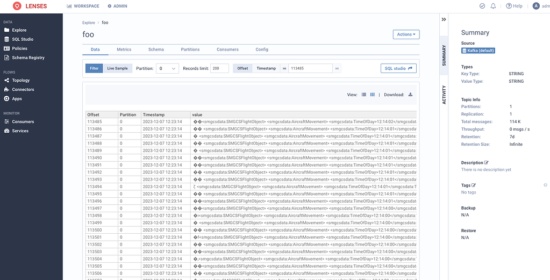This screenshot has width=550, height=280.
Task: Open topic in SQL studio
Action: pyautogui.click(x=398, y=68)
